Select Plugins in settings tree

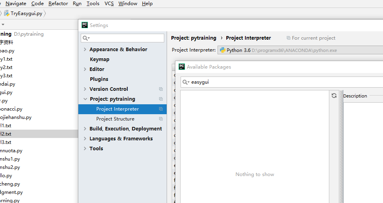[99, 79]
